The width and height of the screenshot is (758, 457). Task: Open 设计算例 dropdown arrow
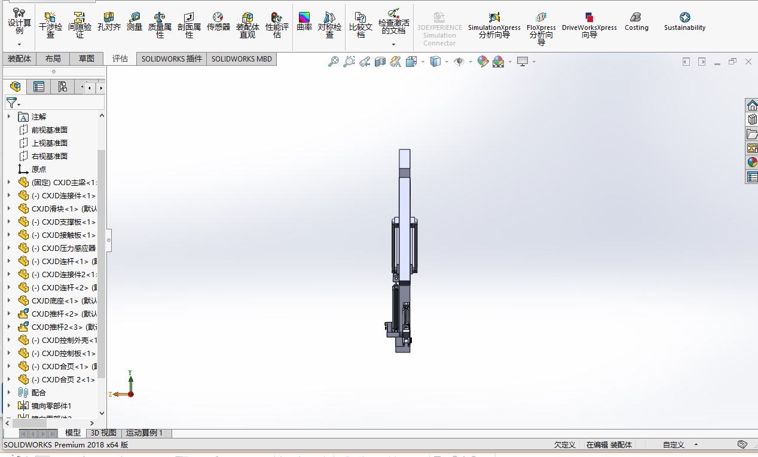[x=19, y=44]
